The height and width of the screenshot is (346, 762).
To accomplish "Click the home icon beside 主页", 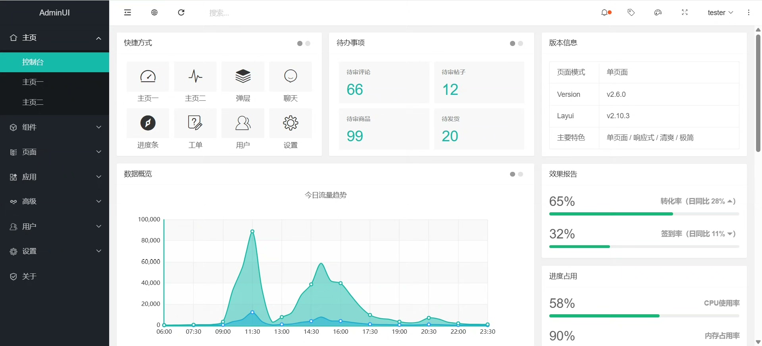I will [x=13, y=38].
